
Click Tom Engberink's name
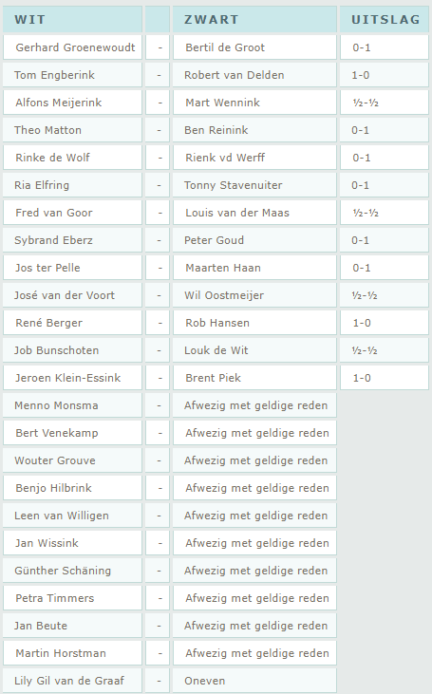54,75
